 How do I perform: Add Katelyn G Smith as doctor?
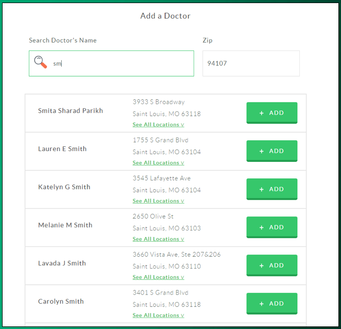click(x=272, y=189)
